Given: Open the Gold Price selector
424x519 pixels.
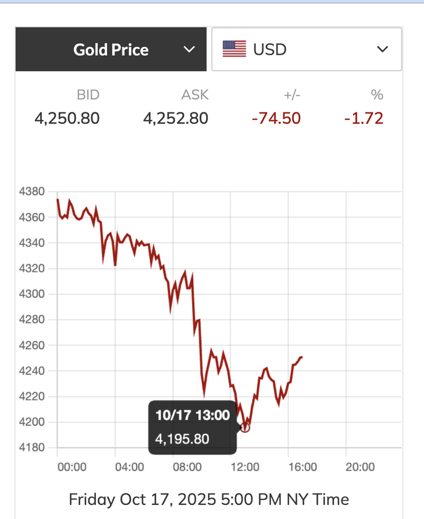Looking at the screenshot, I should click(111, 49).
